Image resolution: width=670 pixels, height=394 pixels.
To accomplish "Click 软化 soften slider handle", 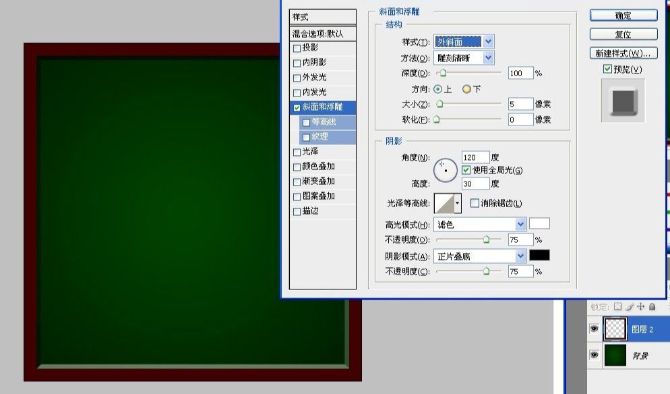I will click(437, 119).
